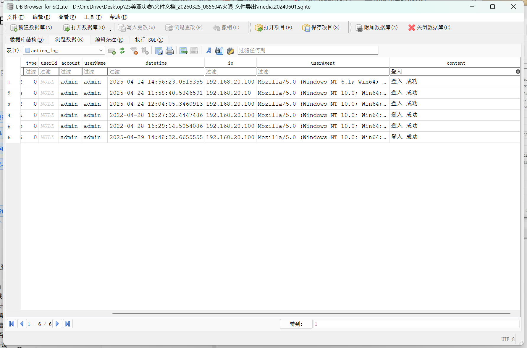The height and width of the screenshot is (348, 527).
Task: Select row header number 3
Action: click(x=13, y=104)
